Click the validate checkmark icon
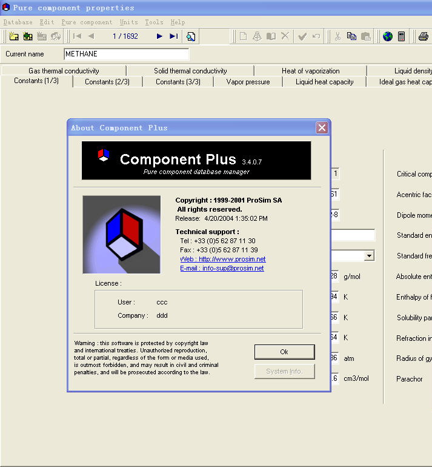Screen dimensions: 432x467 click(302, 36)
